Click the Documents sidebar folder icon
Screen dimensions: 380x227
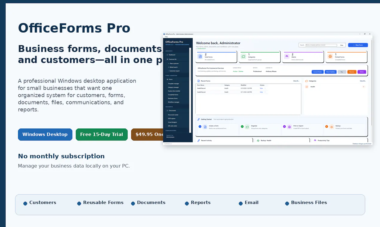click(167, 111)
